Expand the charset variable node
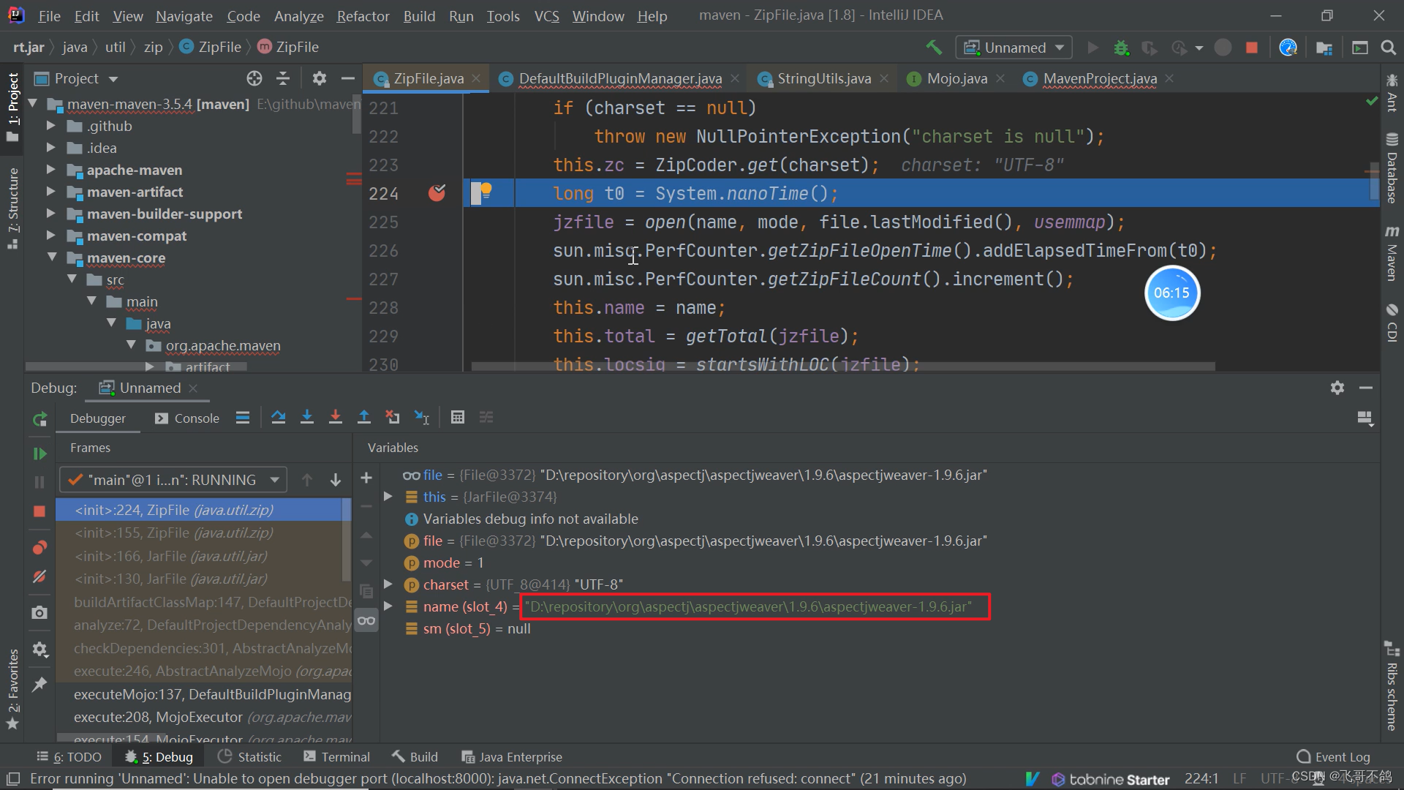The image size is (1404, 790). coord(388,584)
